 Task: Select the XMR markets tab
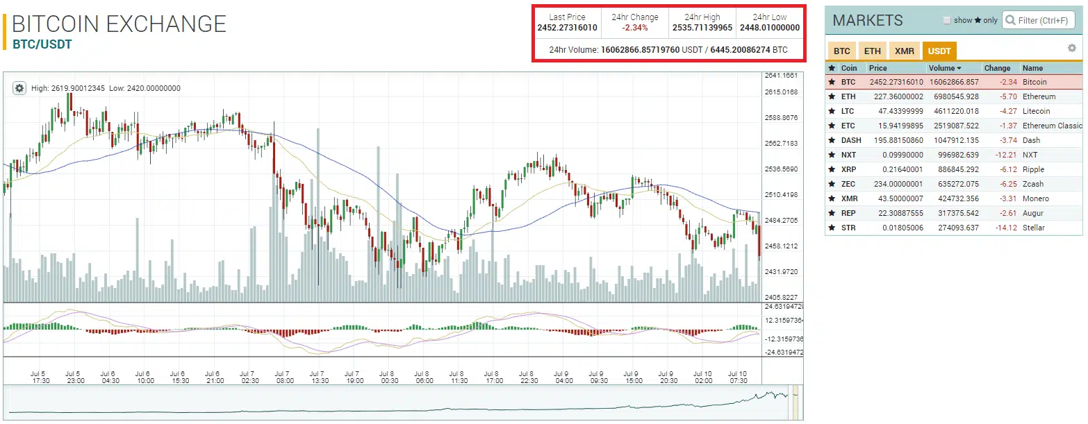[x=904, y=51]
